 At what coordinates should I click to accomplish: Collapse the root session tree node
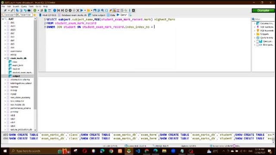point(3,19)
